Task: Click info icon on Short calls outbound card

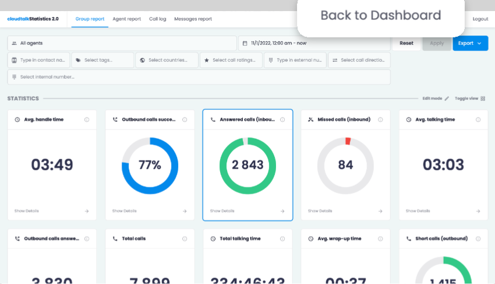Action: click(478, 239)
